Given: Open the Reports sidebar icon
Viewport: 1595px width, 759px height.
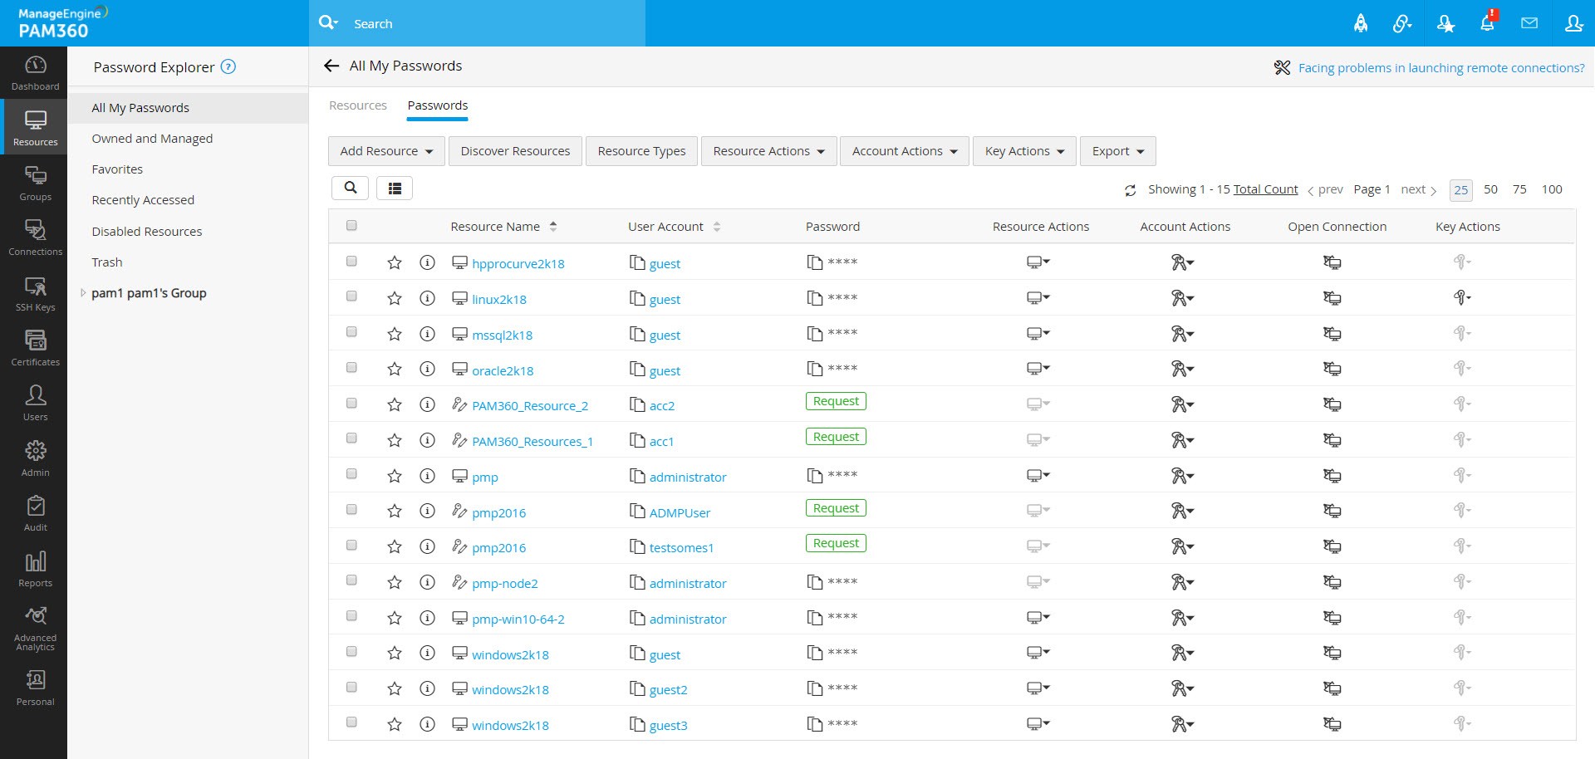Looking at the screenshot, I should tap(35, 570).
